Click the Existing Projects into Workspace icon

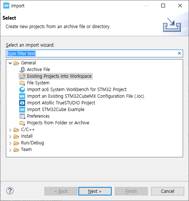pyautogui.click(x=22, y=76)
